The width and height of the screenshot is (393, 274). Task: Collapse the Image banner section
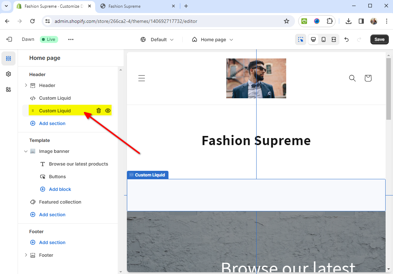pos(26,151)
